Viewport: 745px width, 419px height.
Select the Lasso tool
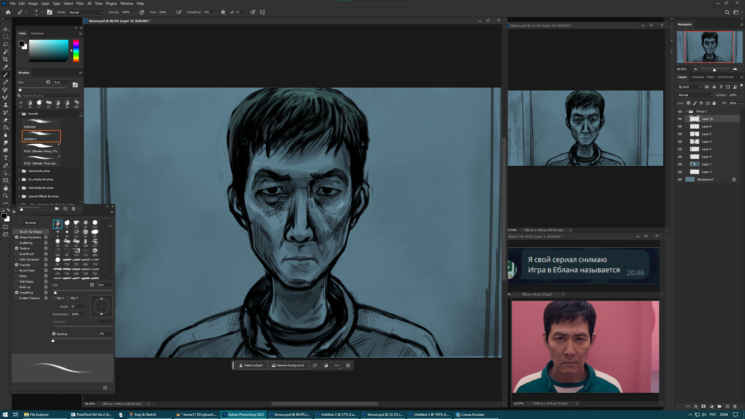point(6,44)
